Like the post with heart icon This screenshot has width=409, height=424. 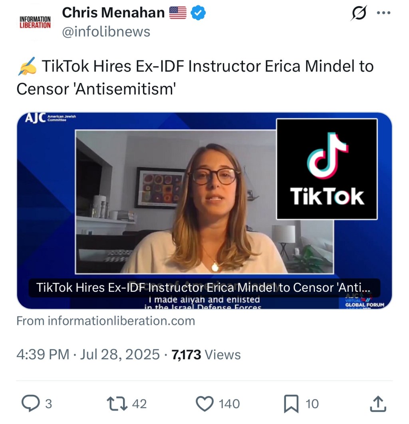coord(204,404)
